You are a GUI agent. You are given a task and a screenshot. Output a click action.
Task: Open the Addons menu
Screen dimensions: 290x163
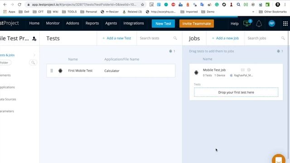click(x=72, y=23)
